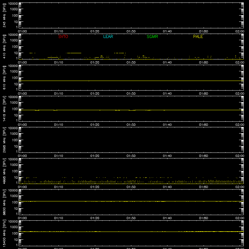
Task: Click the yellow PALE station label
Action: [198, 36]
